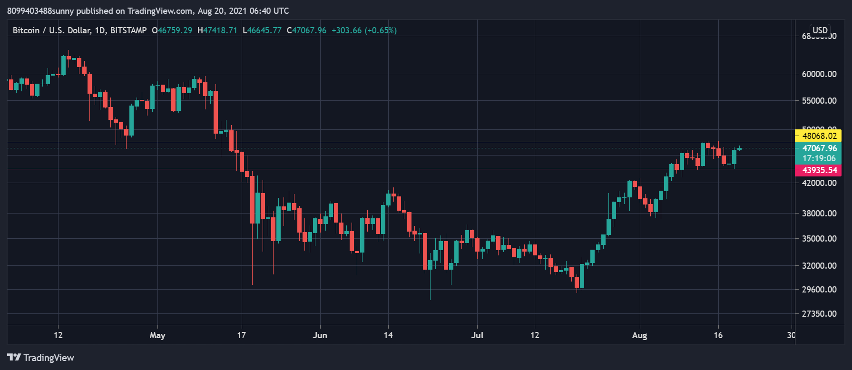Click the TradingView logo at the bottom
This screenshot has height=370, width=852.
tap(41, 358)
